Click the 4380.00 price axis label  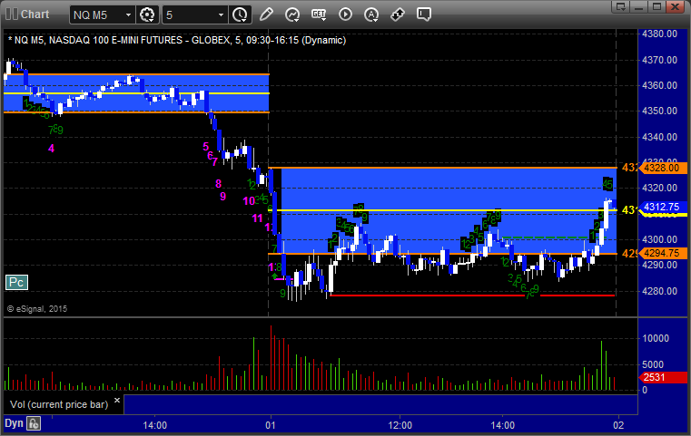coord(660,34)
